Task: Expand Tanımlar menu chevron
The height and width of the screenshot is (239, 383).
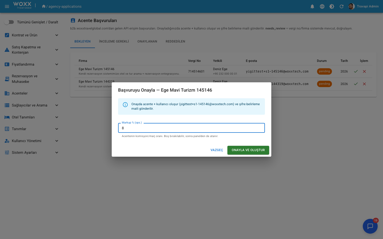Action: click(57, 129)
